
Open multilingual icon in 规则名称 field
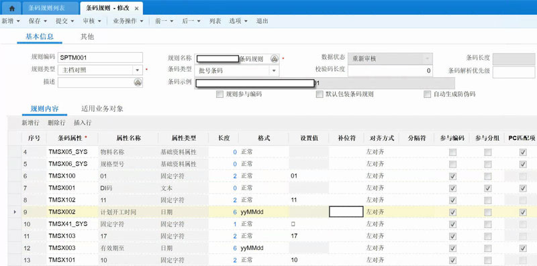point(274,59)
